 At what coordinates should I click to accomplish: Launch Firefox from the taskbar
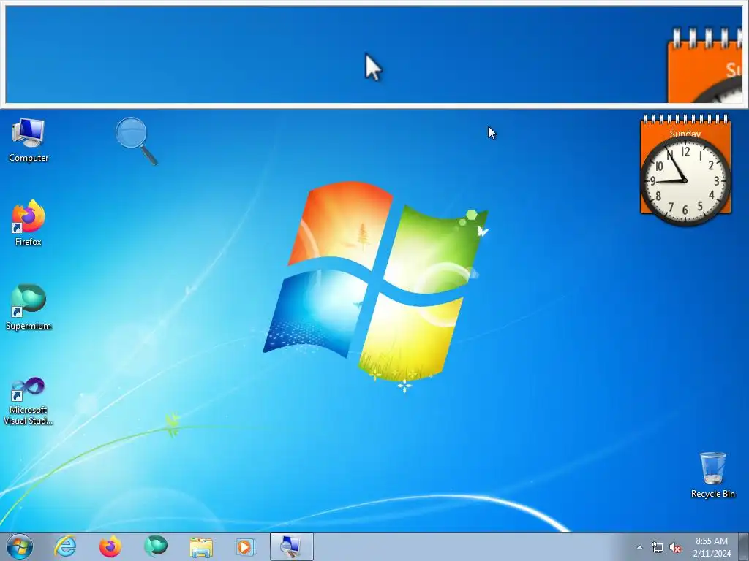pyautogui.click(x=110, y=546)
